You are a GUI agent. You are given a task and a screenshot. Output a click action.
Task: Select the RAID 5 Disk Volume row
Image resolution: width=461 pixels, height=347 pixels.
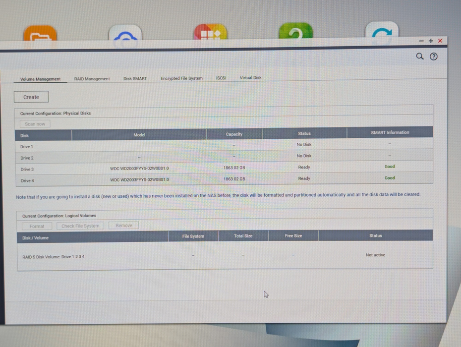point(225,255)
